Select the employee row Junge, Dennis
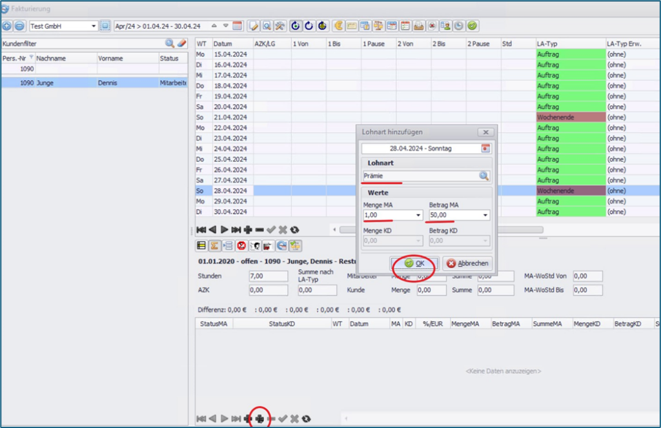 coord(94,83)
